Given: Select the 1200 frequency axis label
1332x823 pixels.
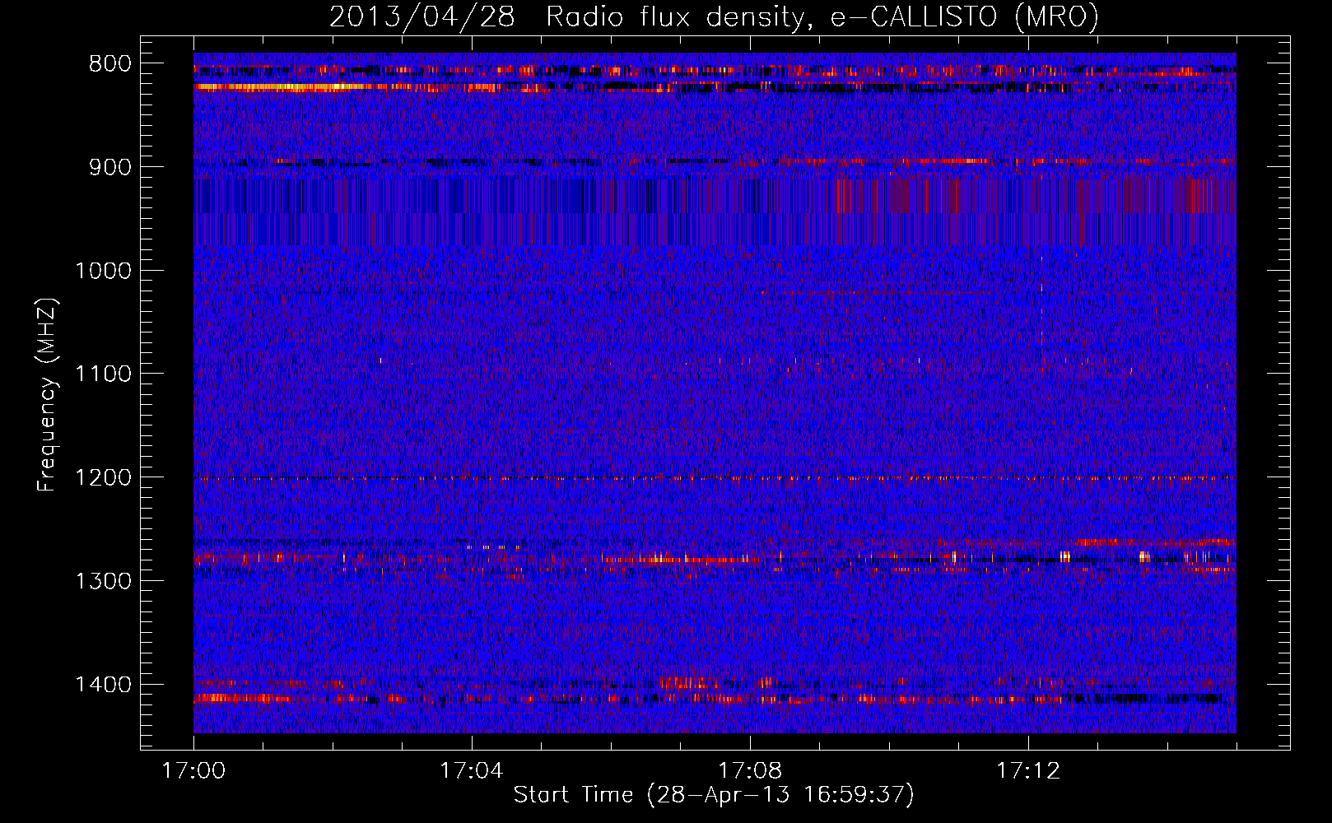Looking at the screenshot, I should click(103, 478).
